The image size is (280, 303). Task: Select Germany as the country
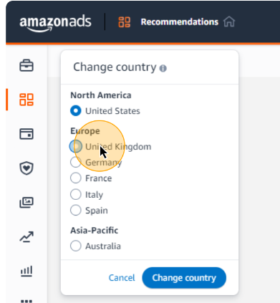click(x=76, y=163)
